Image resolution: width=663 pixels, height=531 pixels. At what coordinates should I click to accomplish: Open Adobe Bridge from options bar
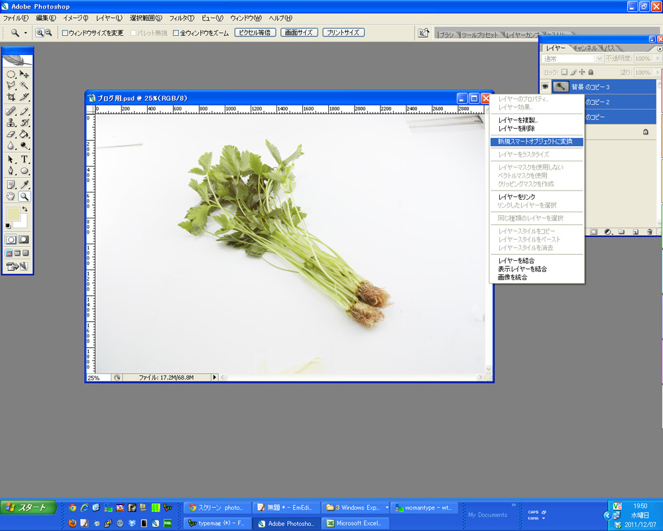point(423,33)
